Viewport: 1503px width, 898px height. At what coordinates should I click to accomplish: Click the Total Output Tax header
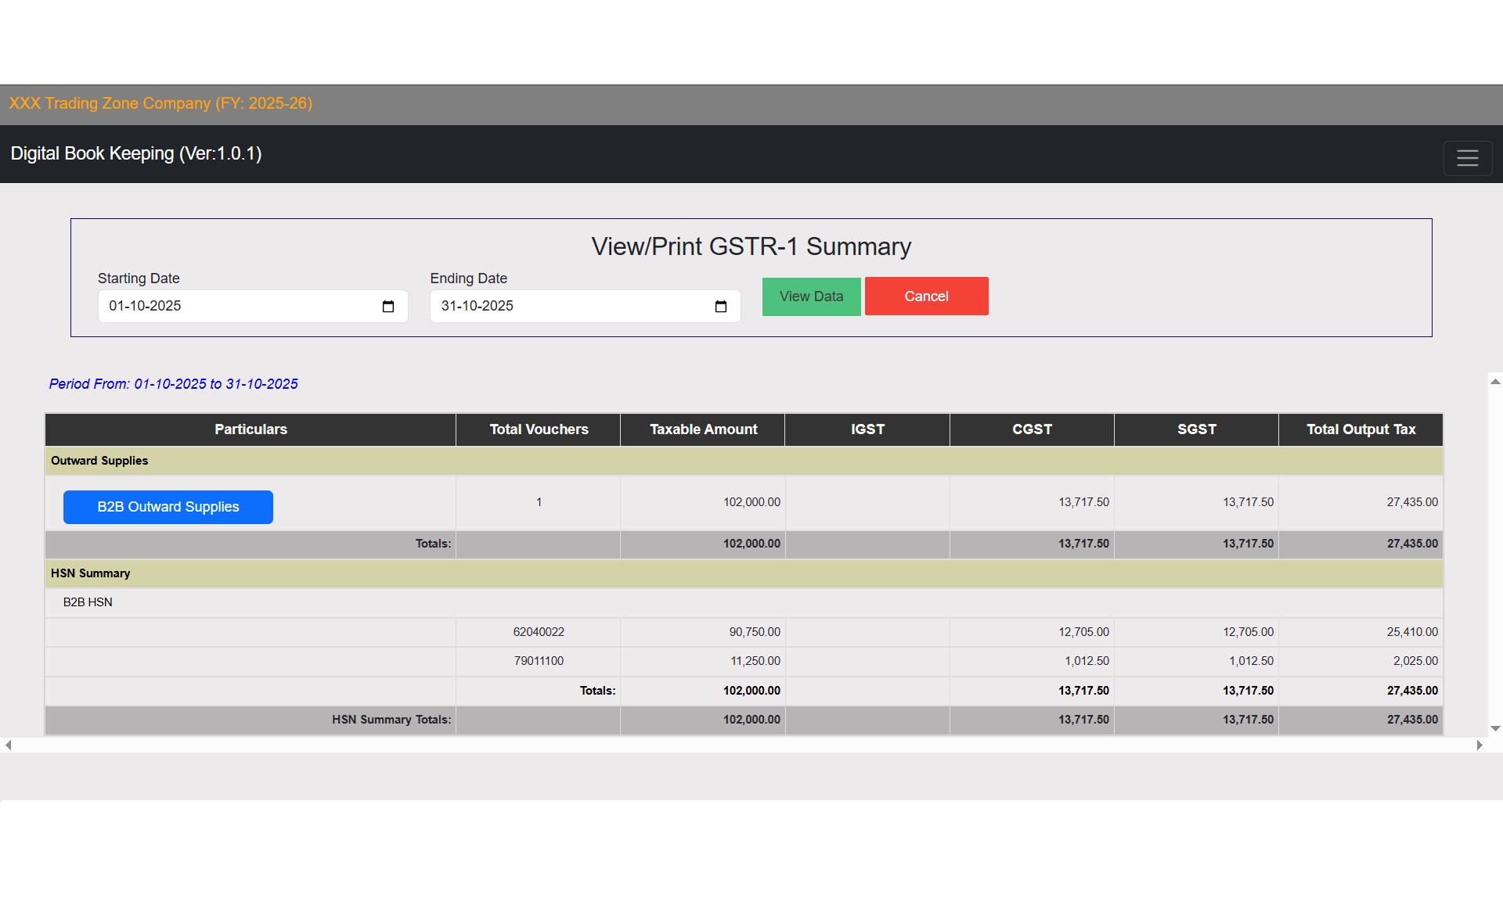pos(1361,429)
